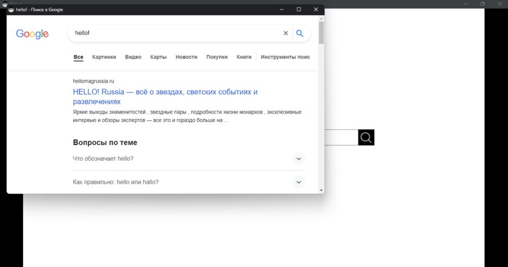Click the chevron next to Что обозначает hello?

pos(299,159)
